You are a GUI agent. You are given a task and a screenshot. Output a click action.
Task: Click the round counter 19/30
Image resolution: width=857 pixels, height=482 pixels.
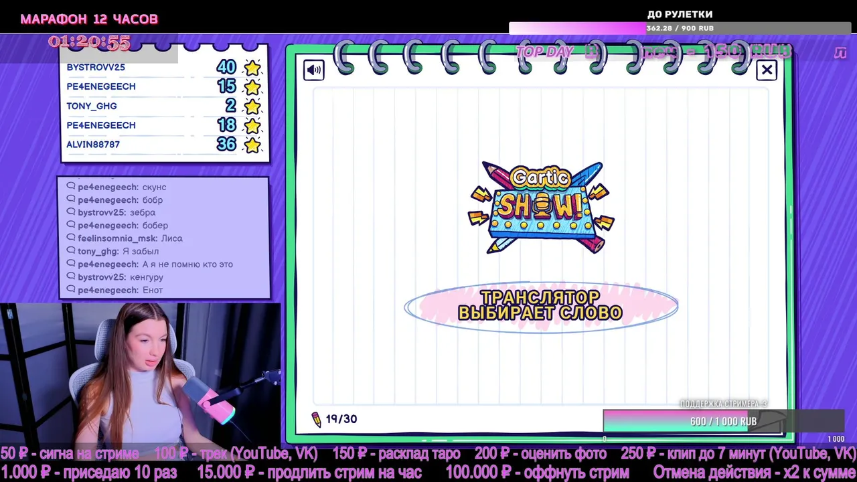click(341, 419)
